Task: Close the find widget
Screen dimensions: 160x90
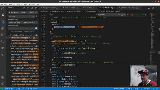Action: tap(146, 15)
